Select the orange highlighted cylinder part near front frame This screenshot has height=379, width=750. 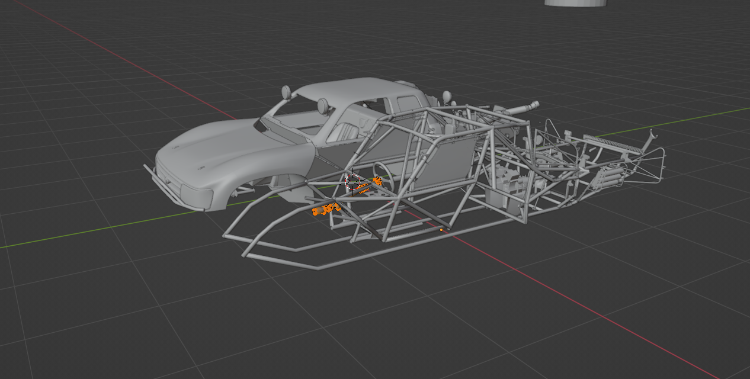(326, 209)
